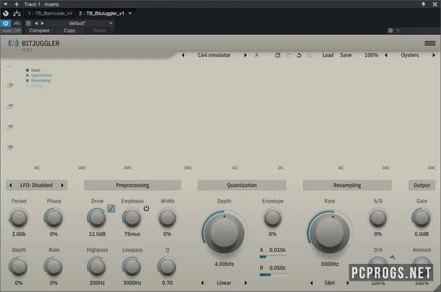
Task: Open the host settings gear icon
Action: tap(390, 30)
